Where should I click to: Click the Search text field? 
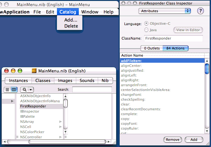click(92, 90)
